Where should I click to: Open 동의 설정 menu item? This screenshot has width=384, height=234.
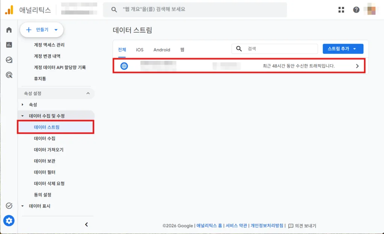(x=43, y=195)
